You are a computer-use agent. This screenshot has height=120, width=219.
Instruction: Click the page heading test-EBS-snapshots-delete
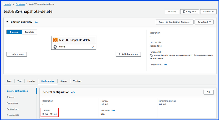tap(28, 12)
